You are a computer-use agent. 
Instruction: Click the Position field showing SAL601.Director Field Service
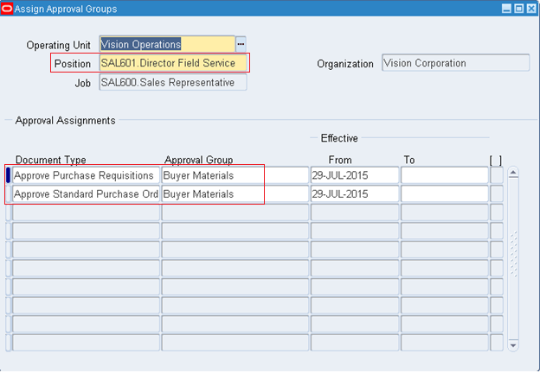click(x=173, y=63)
